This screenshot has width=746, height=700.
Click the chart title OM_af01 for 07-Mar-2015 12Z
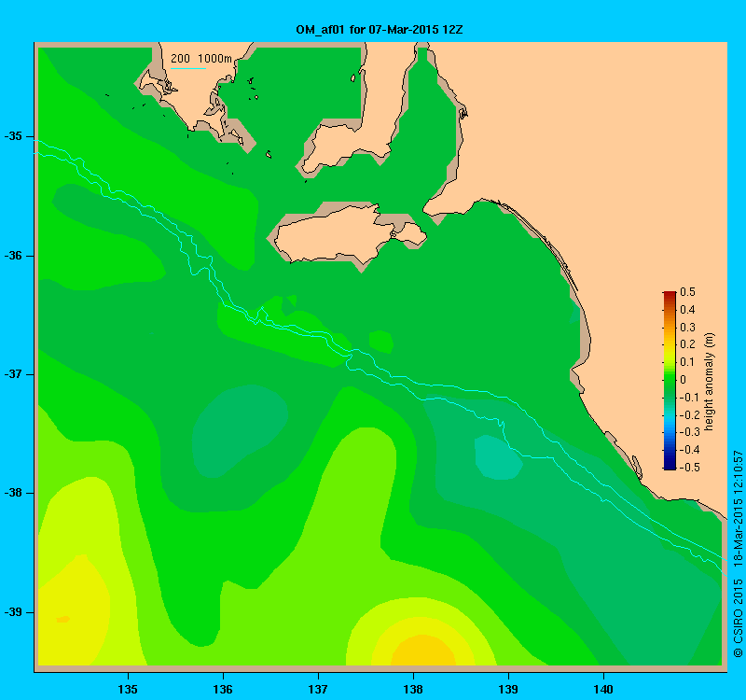[x=380, y=30]
